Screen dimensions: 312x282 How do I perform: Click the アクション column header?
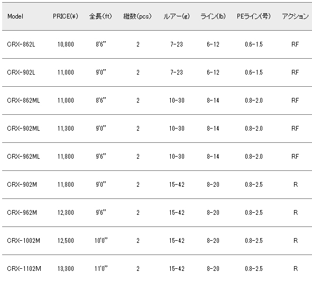tap(295, 16)
